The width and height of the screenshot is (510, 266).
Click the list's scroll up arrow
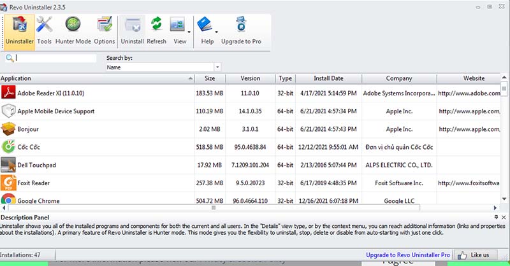[504, 77]
